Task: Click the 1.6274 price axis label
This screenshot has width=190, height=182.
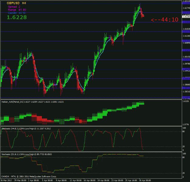Action: point(186,8)
